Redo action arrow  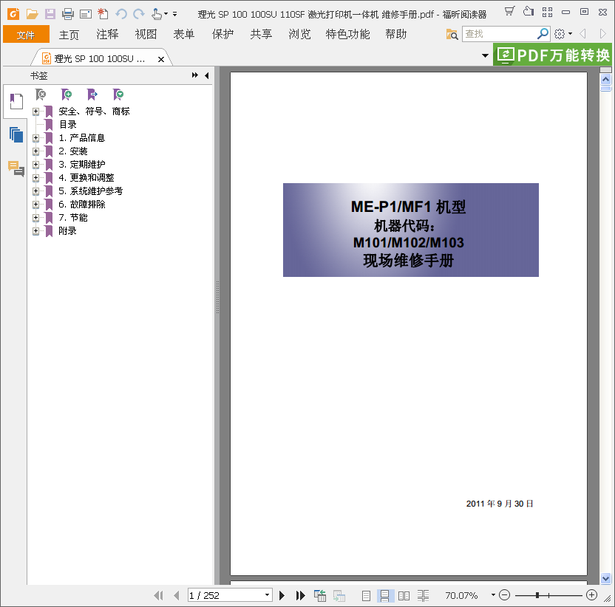pos(139,15)
